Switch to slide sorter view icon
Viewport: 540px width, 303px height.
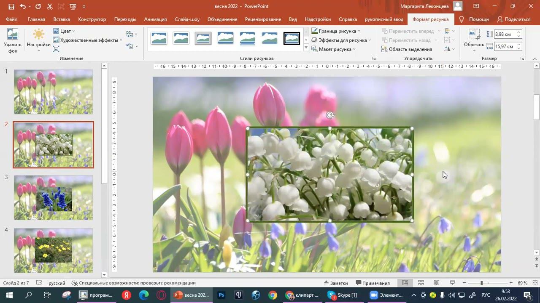[x=421, y=283]
